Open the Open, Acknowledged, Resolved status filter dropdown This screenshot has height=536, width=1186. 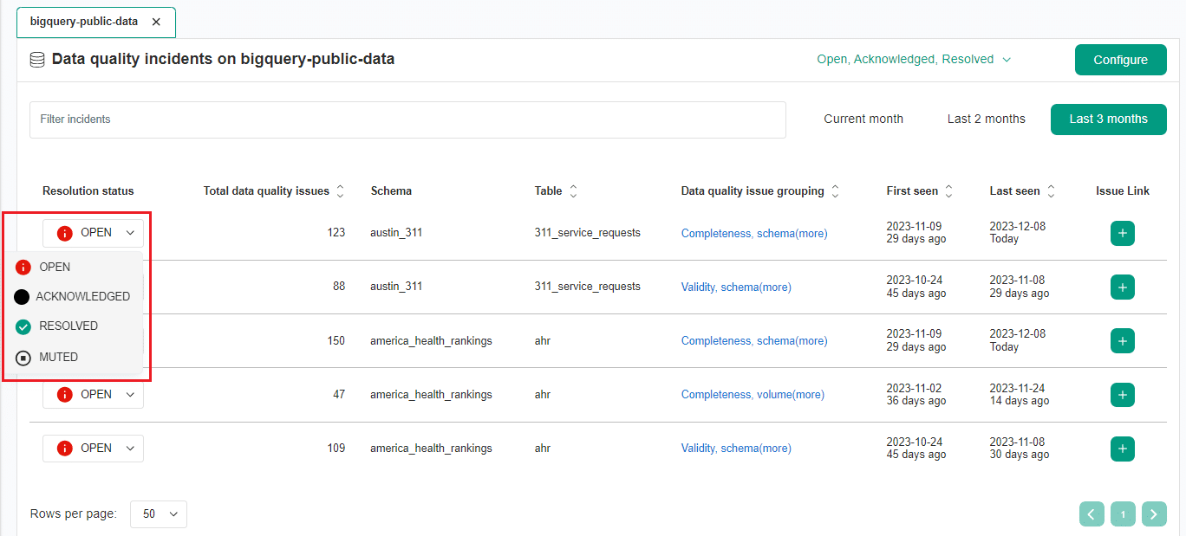912,59
